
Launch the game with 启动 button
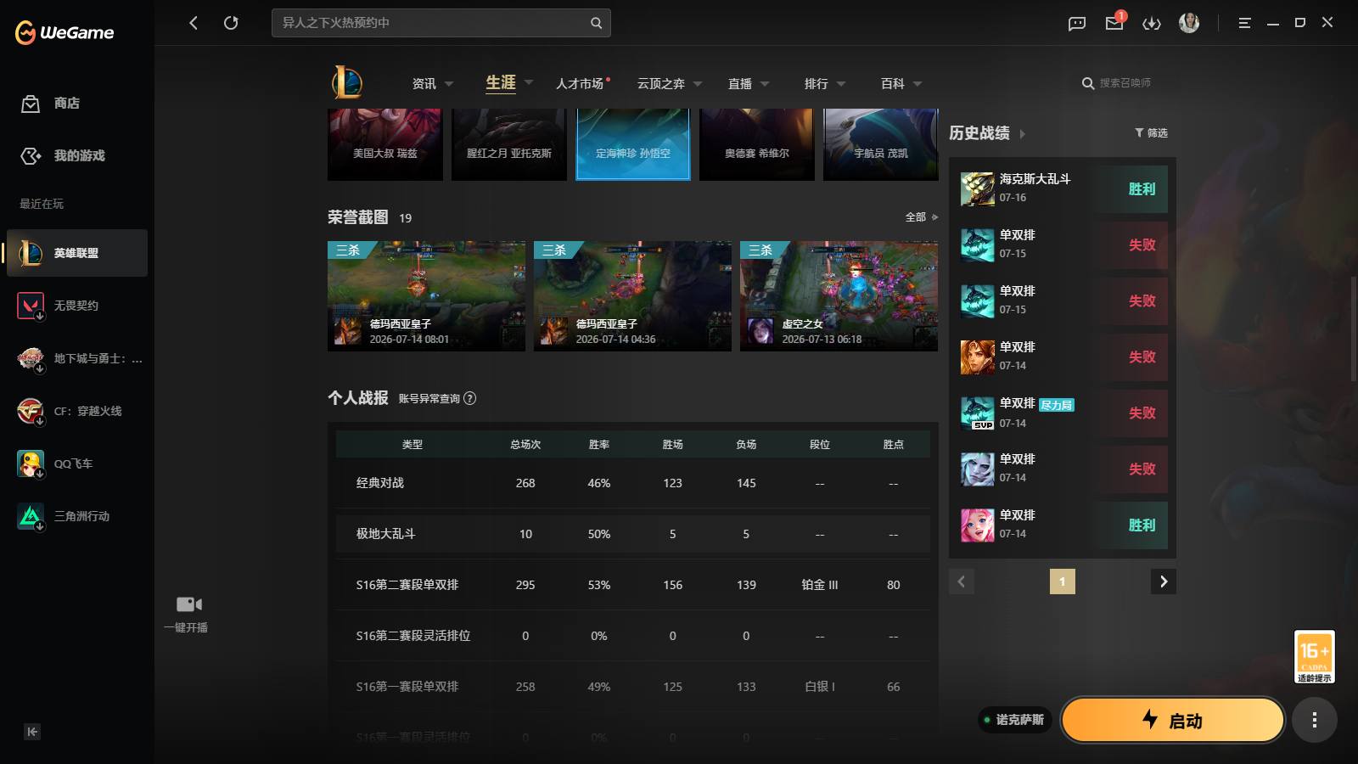(1173, 720)
